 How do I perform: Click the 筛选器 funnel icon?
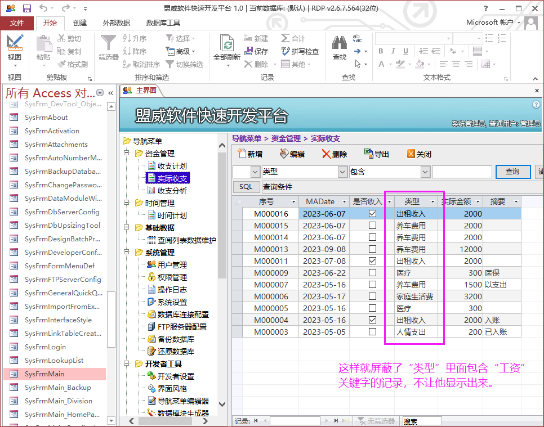[x=108, y=43]
